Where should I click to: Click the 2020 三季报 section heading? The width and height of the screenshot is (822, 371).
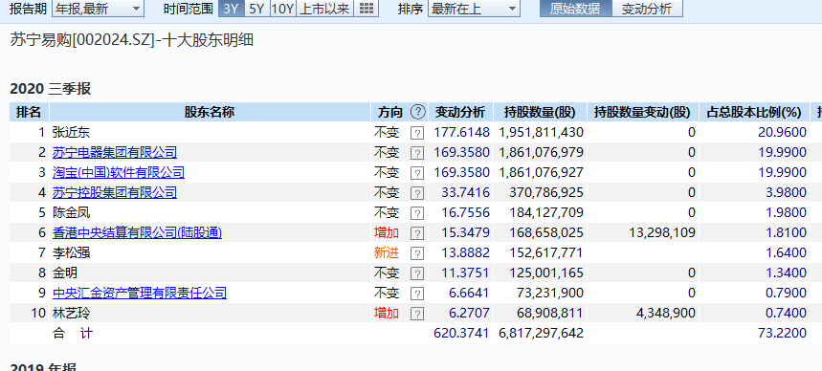click(x=51, y=89)
